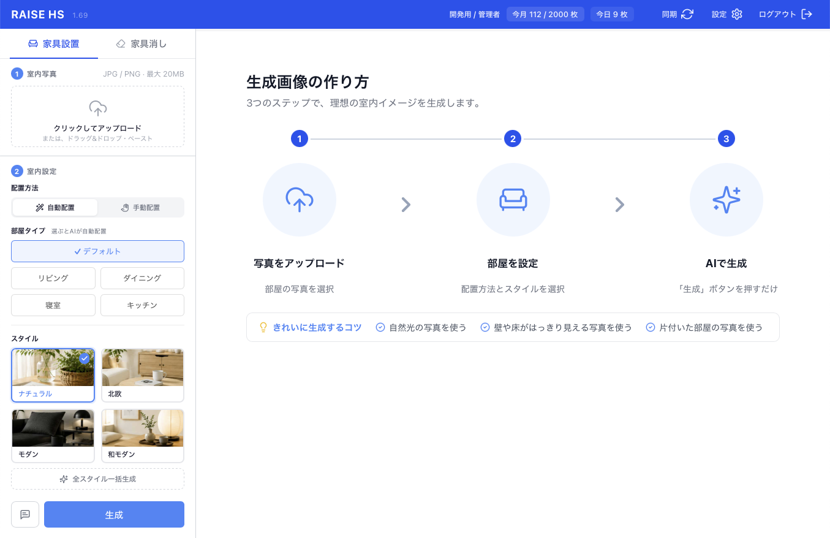The image size is (830, 538).
Task: Click the sparkle icon on 全スタイル一括生成
Action: click(x=64, y=479)
